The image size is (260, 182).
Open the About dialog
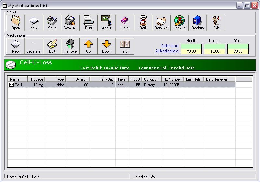[107, 23]
